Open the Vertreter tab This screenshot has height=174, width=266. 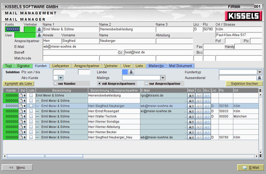point(111,66)
